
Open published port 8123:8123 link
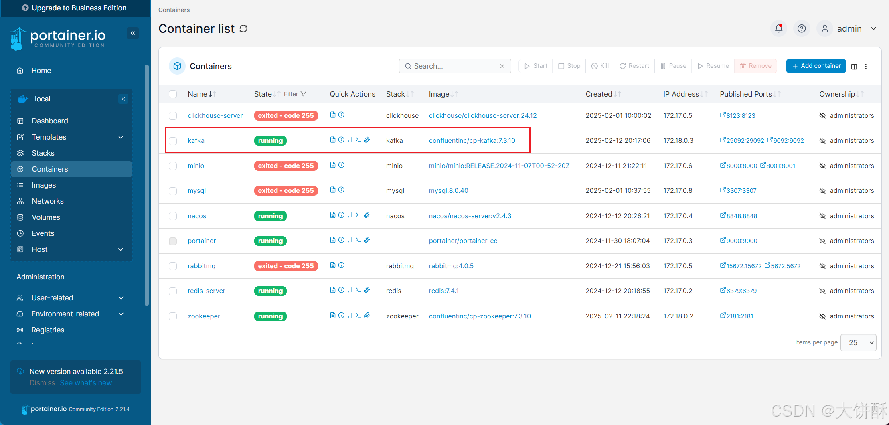[737, 115]
